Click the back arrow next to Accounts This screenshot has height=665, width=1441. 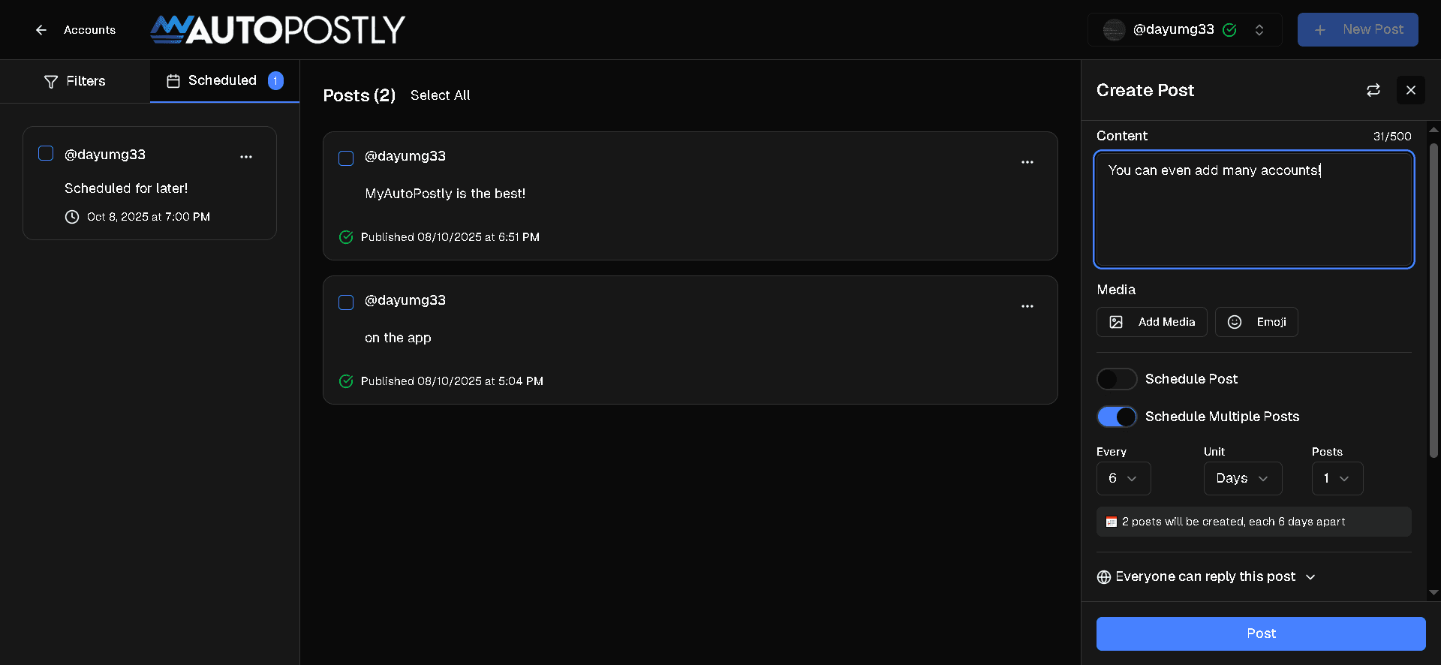tap(41, 30)
